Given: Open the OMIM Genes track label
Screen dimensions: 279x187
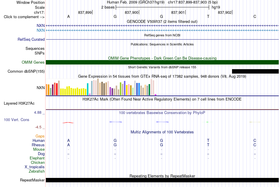Looking at the screenshot, I should (33, 62).
